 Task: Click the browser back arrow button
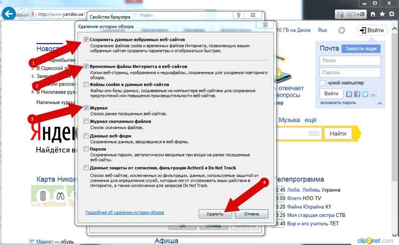coord(9,14)
